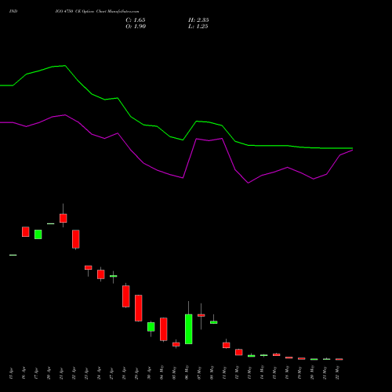Select the 21 Apr date label
392x392 pixels.
click(x=61, y=373)
